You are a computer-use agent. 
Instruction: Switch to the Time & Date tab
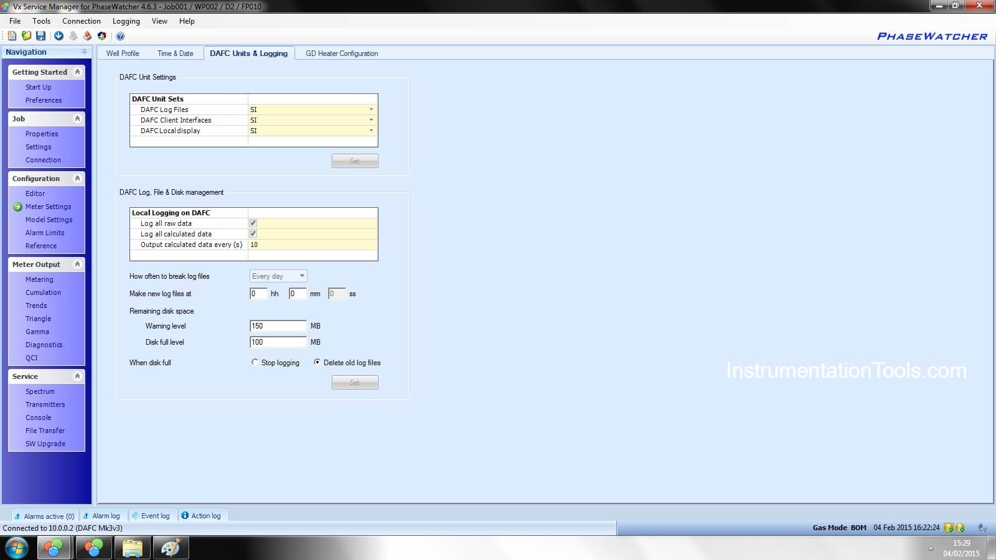point(175,54)
